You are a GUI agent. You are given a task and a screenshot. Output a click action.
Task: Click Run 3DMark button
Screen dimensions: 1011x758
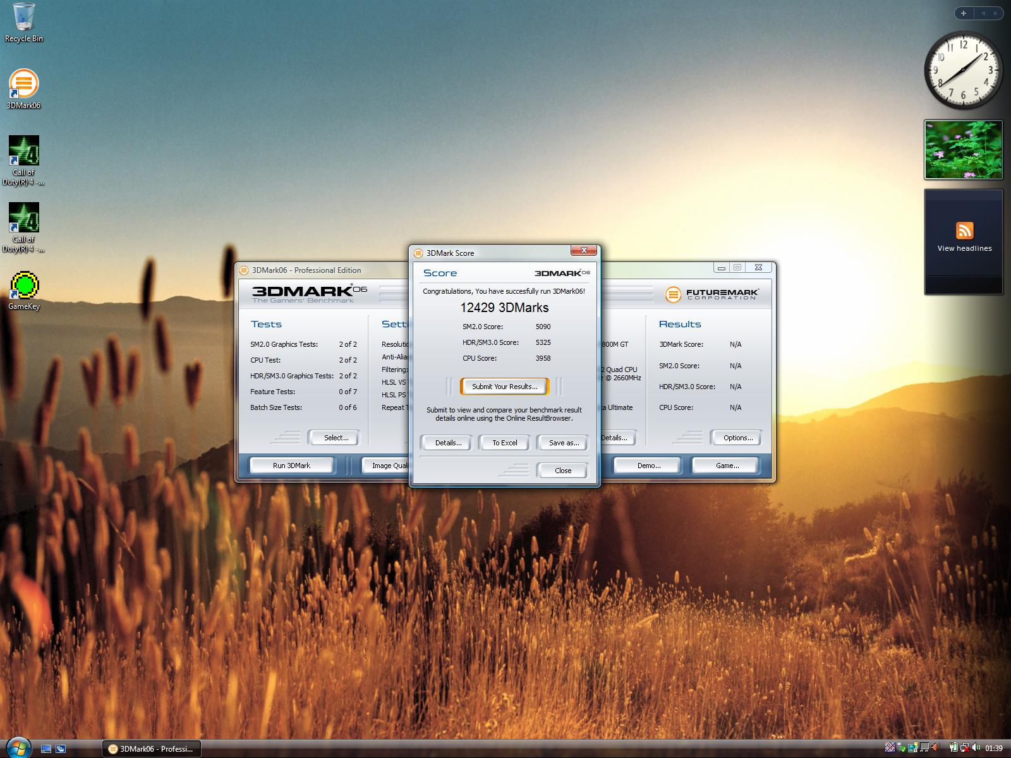[x=291, y=466]
